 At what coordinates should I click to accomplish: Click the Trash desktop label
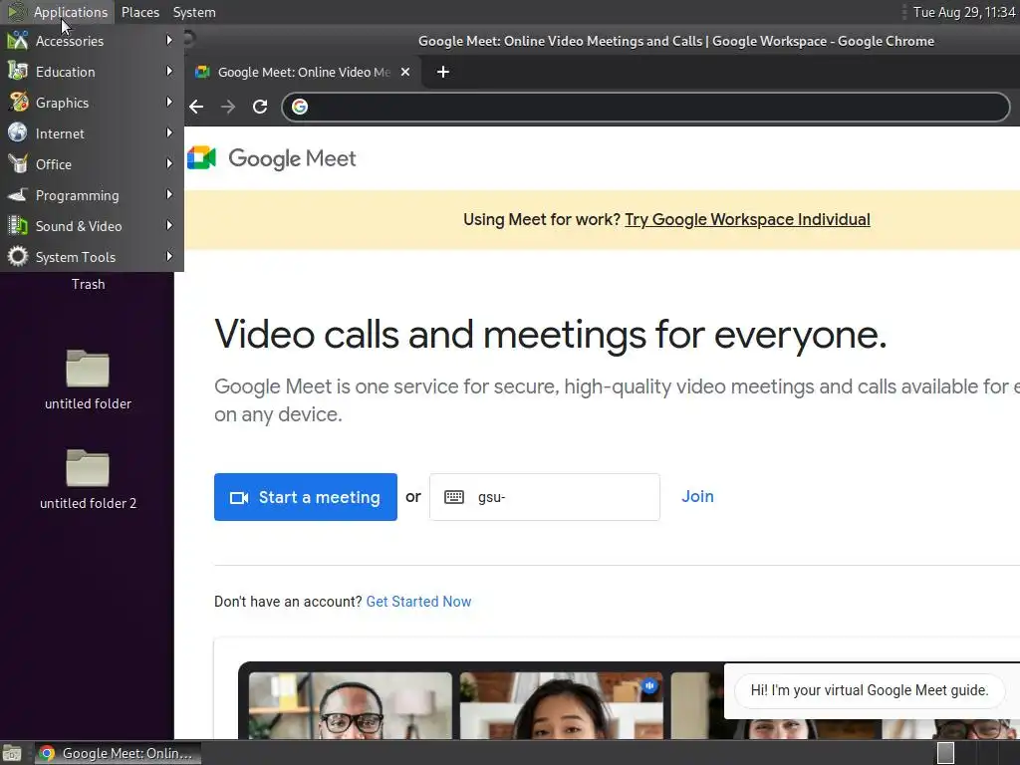pyautogui.click(x=88, y=284)
